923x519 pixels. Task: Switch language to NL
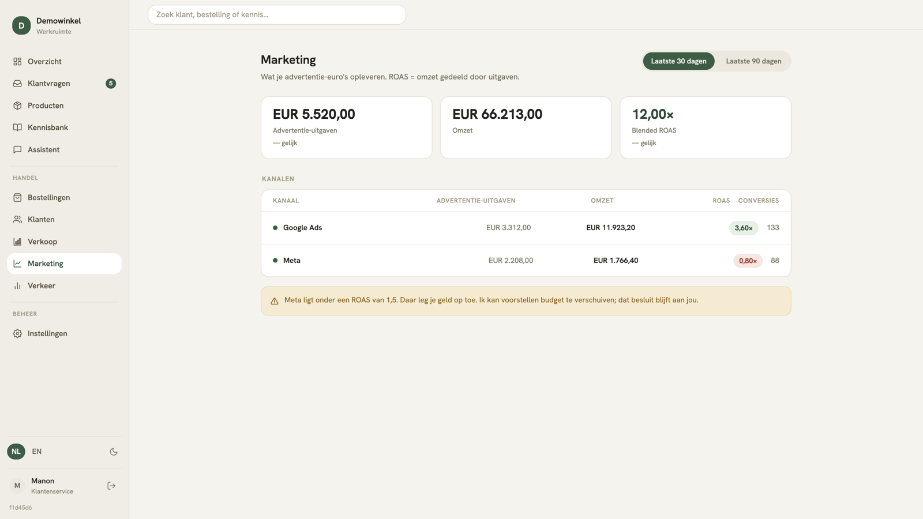tap(16, 452)
